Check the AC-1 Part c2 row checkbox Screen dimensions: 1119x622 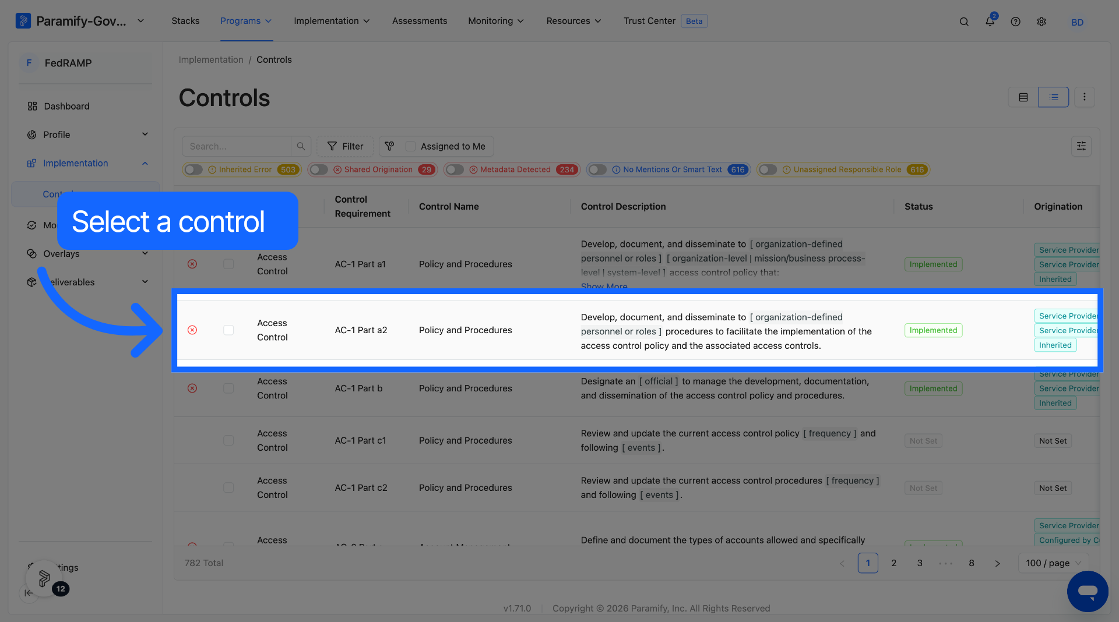point(228,488)
